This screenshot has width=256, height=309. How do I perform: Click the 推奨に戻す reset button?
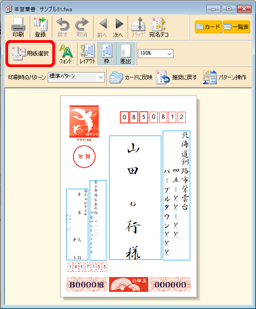(177, 77)
